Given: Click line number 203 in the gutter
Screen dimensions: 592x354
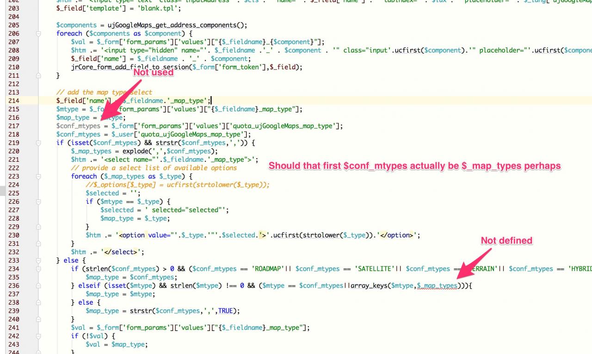Looking at the screenshot, I should [13, 8].
